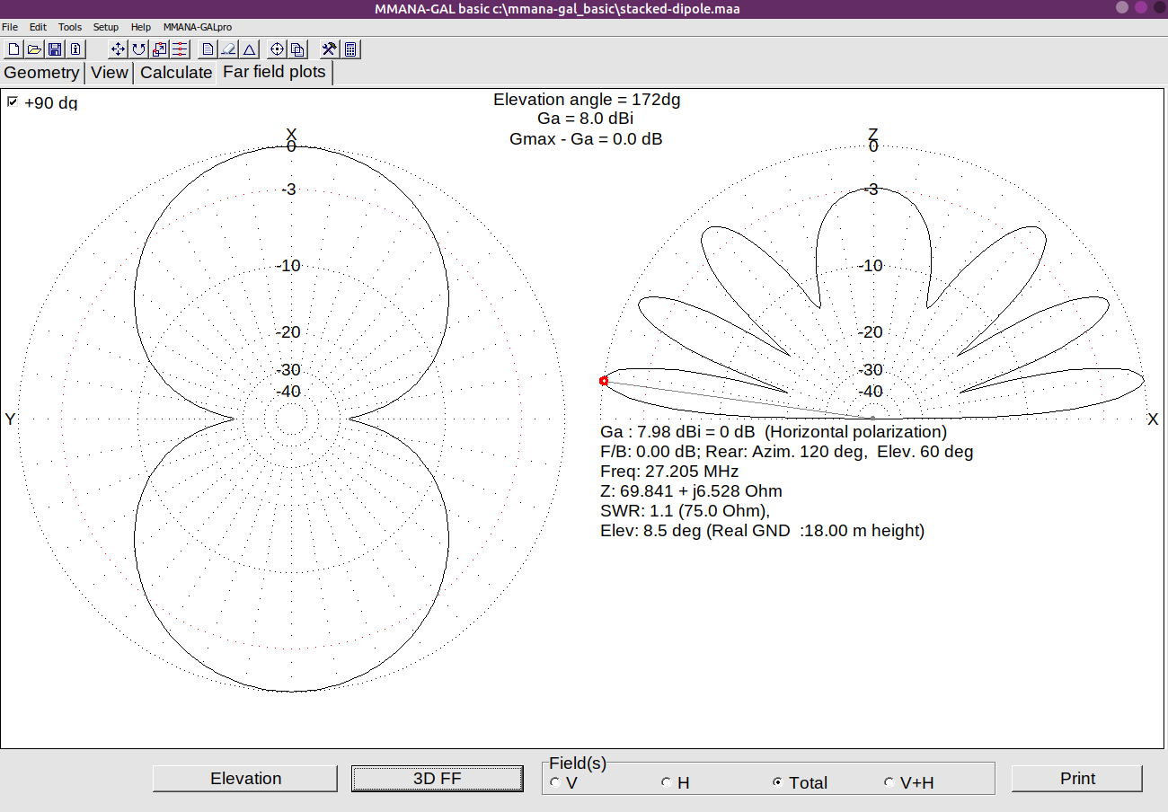Launch calculation via the calculator icon
1168x812 pixels.
pyautogui.click(x=349, y=49)
